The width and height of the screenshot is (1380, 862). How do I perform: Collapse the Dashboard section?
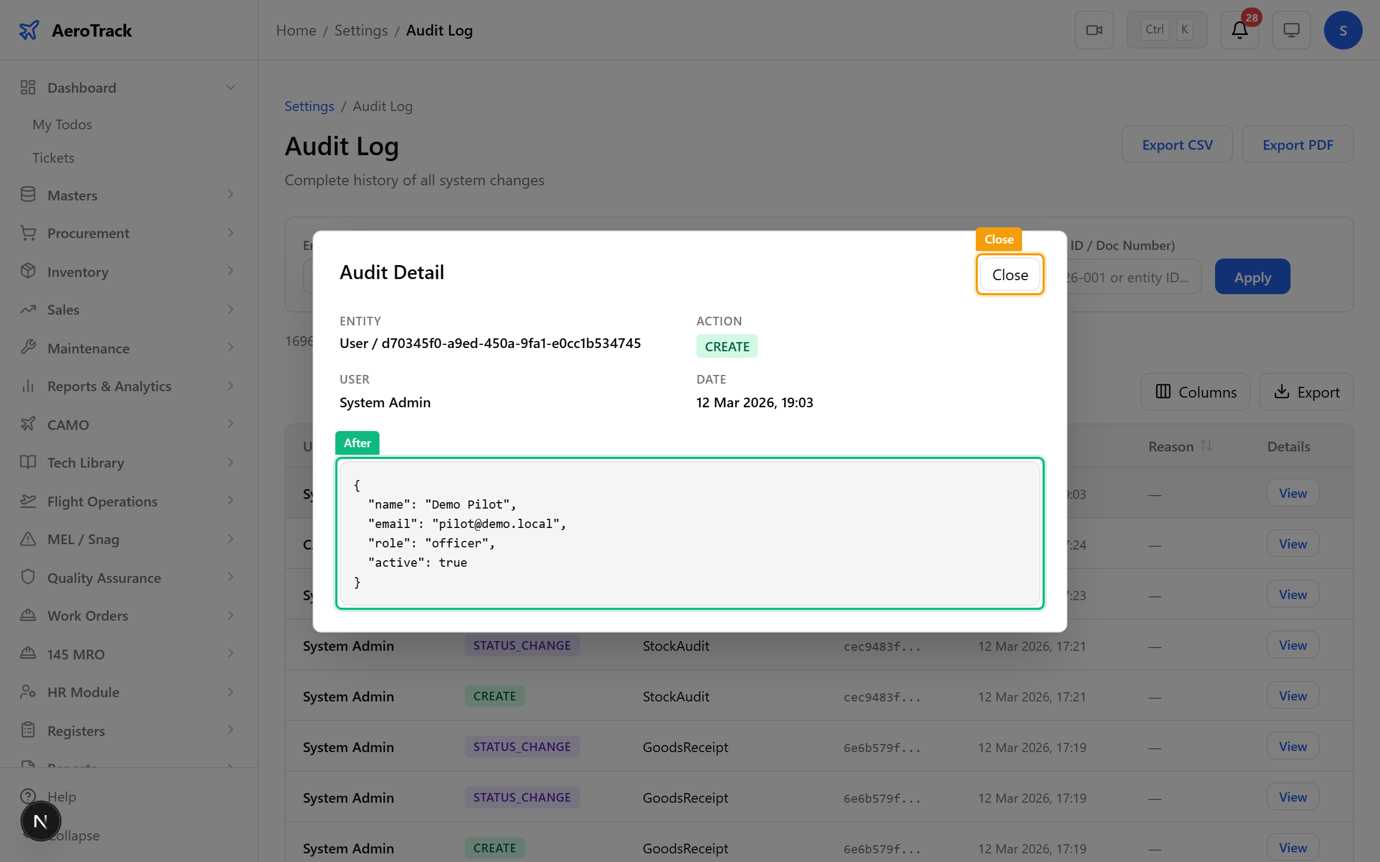point(80,87)
